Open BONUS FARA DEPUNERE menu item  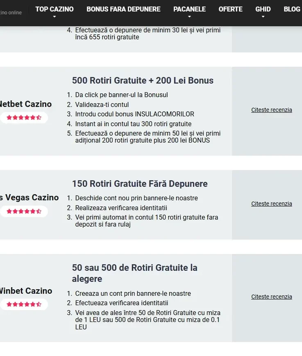coord(123,9)
